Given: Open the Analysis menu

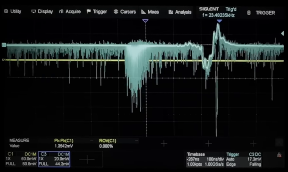Looking at the screenshot, I should [x=180, y=12].
